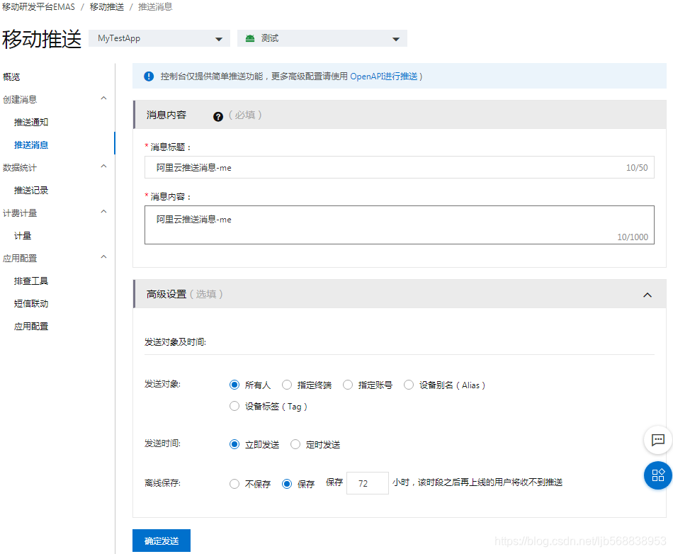Image resolution: width=673 pixels, height=554 pixels.
Task: Go to 移动推送 breadcrumb
Action: [107, 7]
